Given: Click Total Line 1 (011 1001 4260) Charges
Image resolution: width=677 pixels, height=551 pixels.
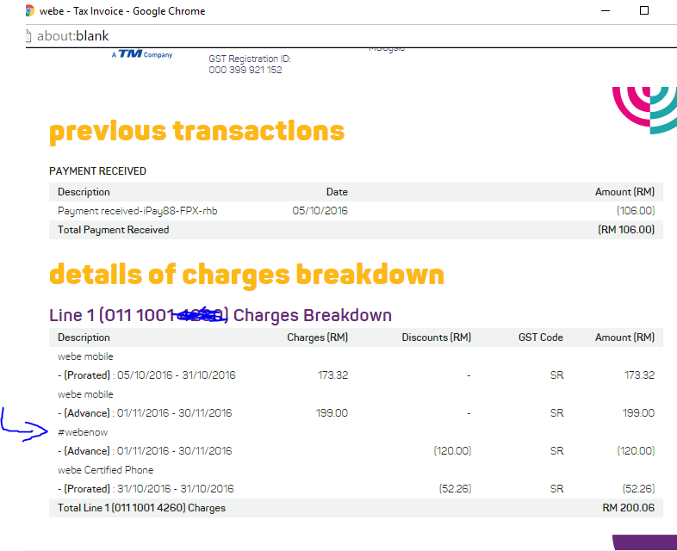Looking at the screenshot, I should pyautogui.click(x=141, y=508).
